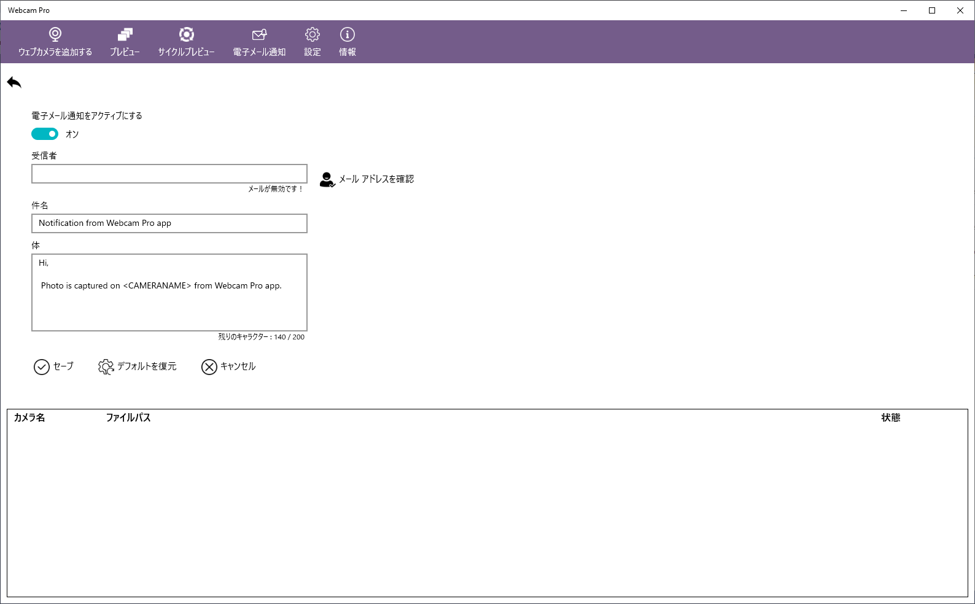Open the 電子メール通知 envelope icon
Image resolution: width=975 pixels, height=604 pixels.
[260, 35]
